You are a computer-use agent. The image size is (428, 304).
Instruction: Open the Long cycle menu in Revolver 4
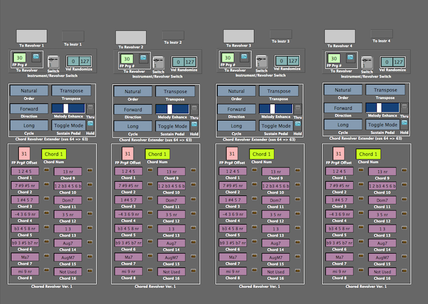tap(343, 124)
